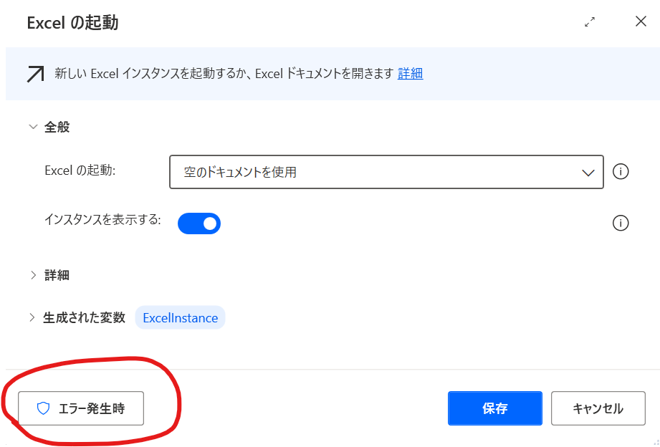Expand the 詳細 section
660x447 pixels.
33,275
